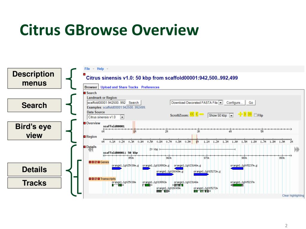306x229 pixels.
Task: Select gene glyph orange1.1g015272m.g
Action: (x=201, y=174)
